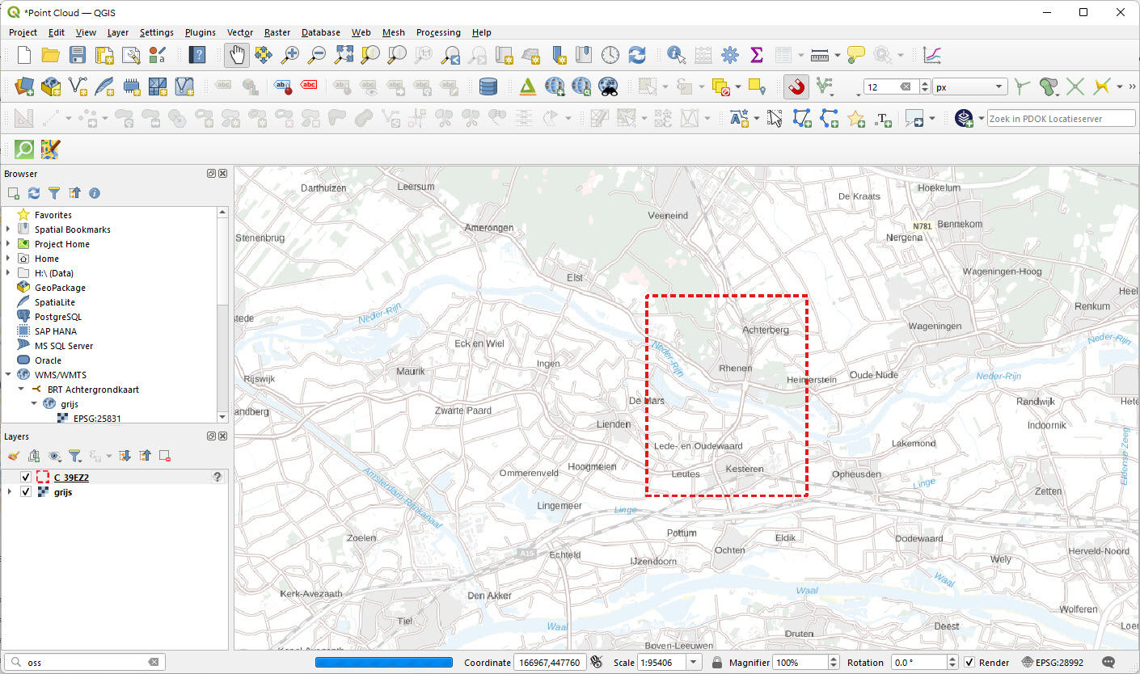Screen dimensions: 1140x674
Task: Open the Layer Styling panel brush icon
Action: click(x=13, y=456)
